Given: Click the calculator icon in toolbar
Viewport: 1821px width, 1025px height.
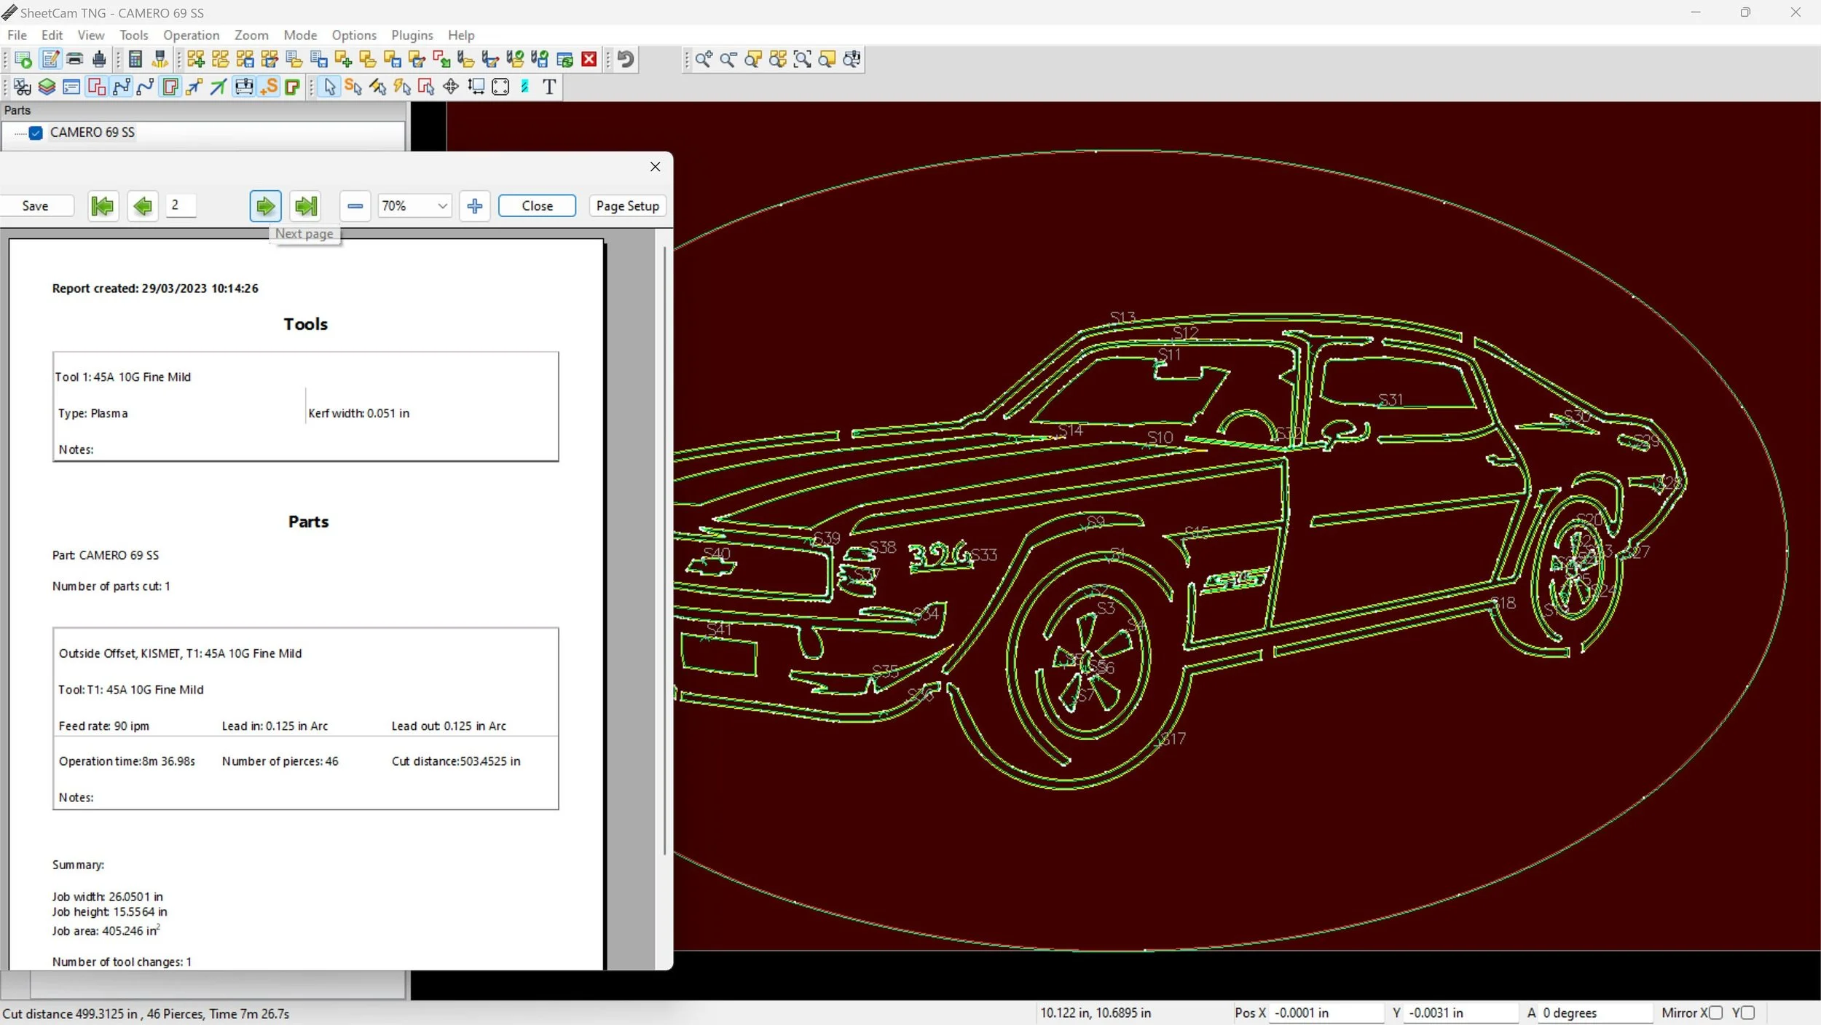Looking at the screenshot, I should point(135,59).
